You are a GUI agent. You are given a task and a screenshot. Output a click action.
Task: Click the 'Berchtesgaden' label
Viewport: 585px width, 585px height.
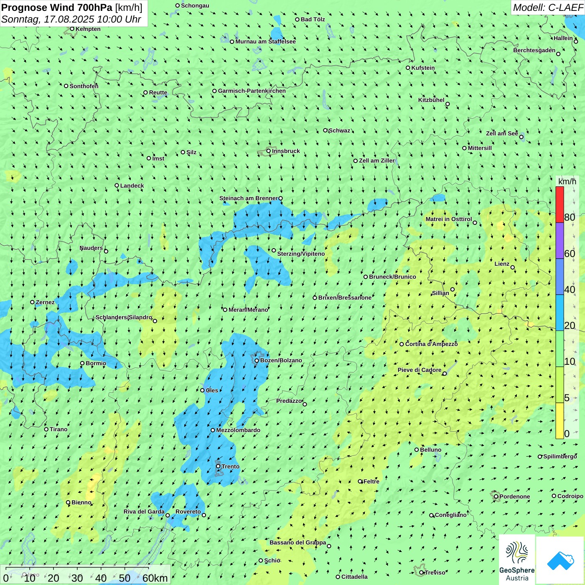click(x=534, y=50)
